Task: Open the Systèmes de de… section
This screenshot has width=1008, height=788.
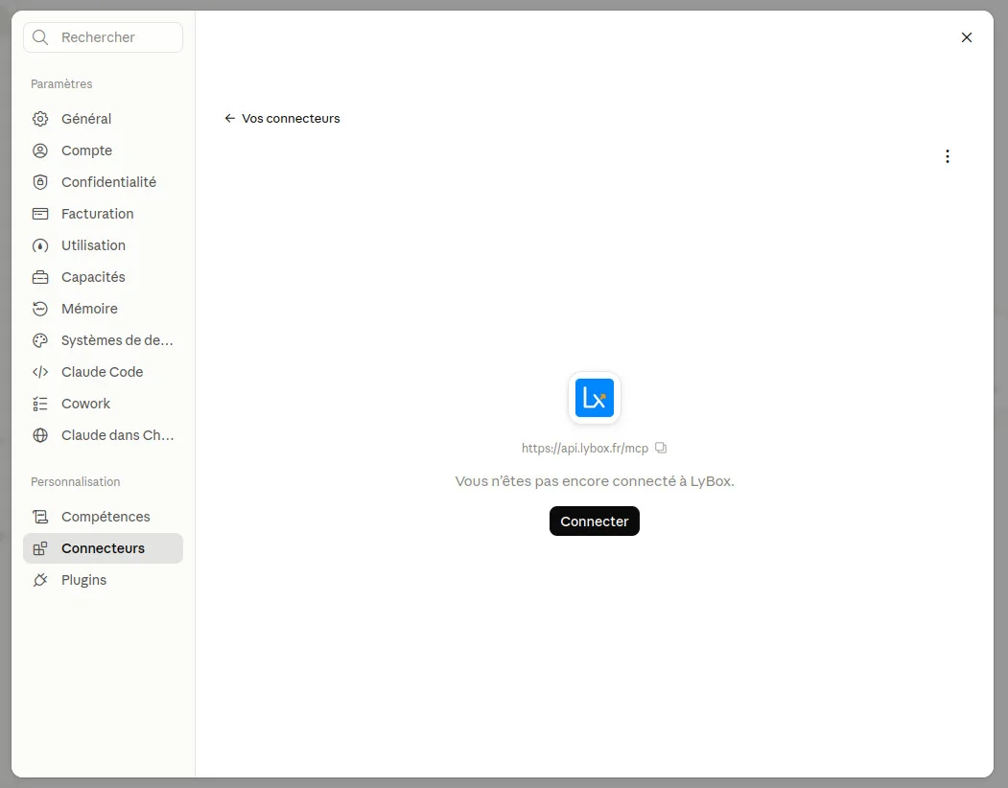Action: coord(103,340)
